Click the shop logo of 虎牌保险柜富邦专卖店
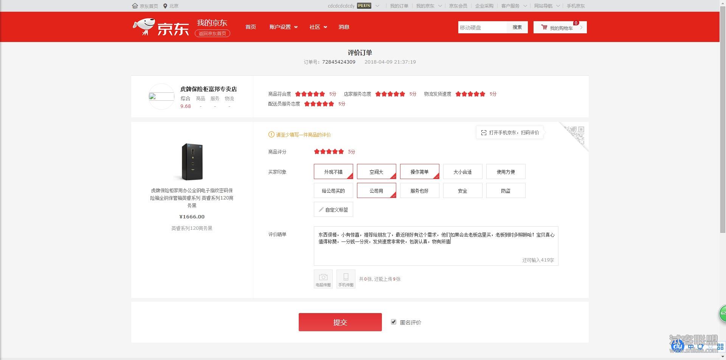726x360 pixels. 161,97
